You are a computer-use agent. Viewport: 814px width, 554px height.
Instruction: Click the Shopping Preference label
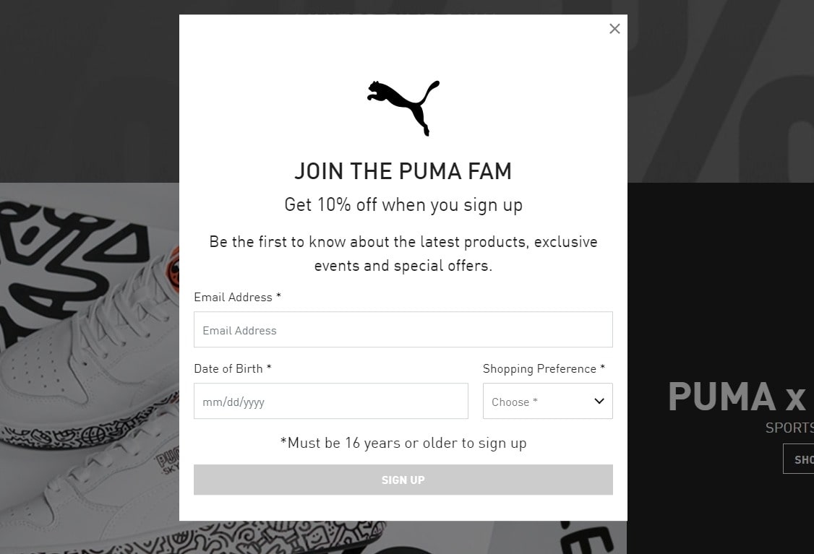[x=544, y=369]
